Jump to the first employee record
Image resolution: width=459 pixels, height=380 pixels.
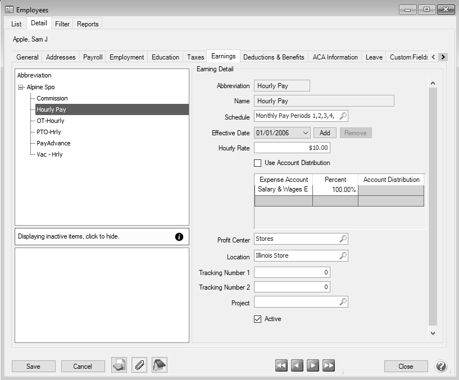(281, 366)
